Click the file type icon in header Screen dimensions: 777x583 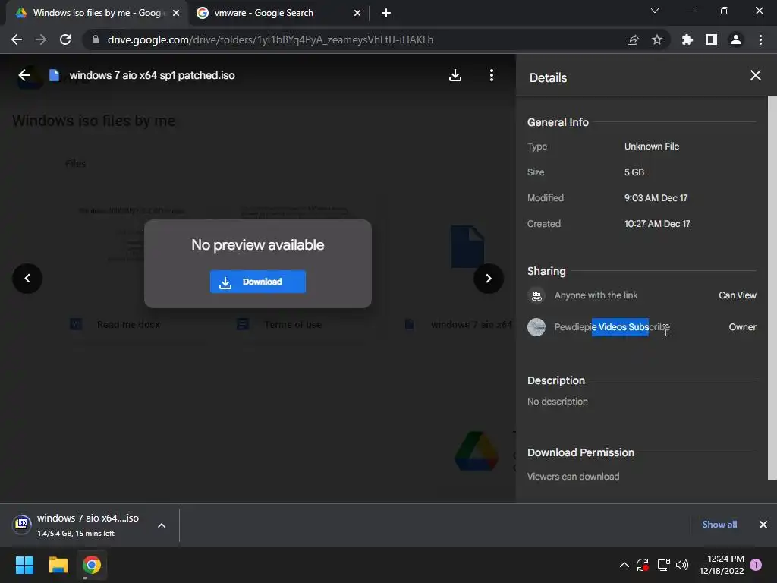[x=54, y=75]
